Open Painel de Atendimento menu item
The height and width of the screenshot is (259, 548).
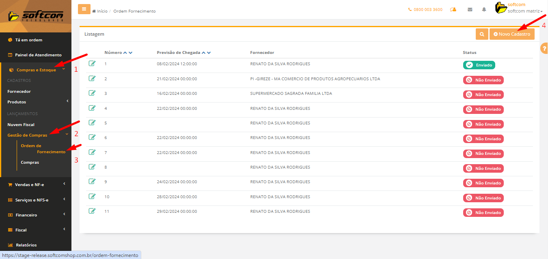click(38, 55)
